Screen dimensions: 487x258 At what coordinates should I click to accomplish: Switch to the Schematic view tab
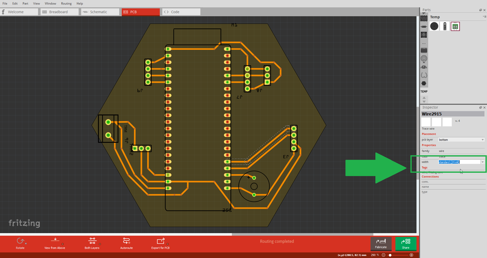[x=100, y=12]
